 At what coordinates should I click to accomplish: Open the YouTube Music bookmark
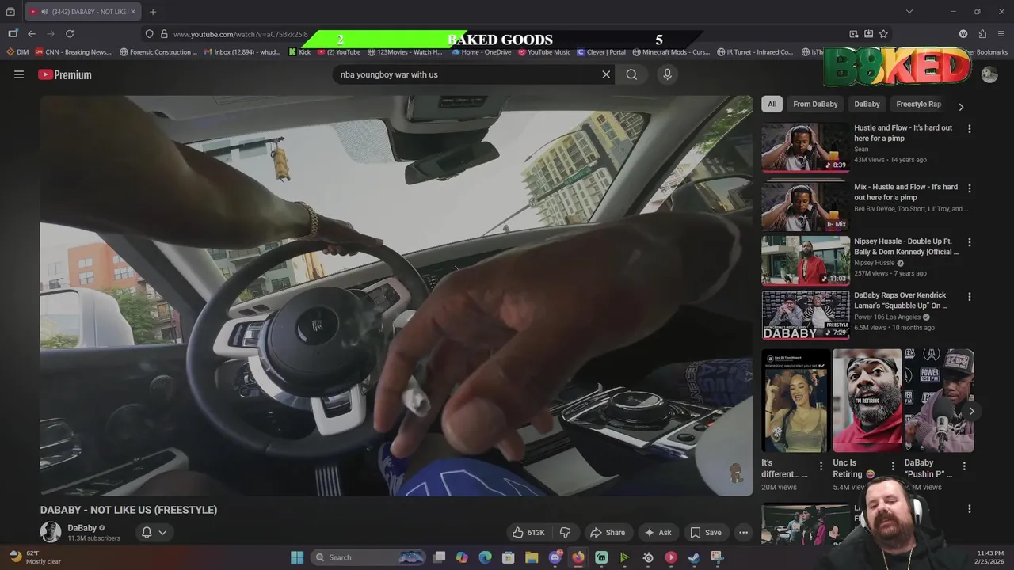544,52
